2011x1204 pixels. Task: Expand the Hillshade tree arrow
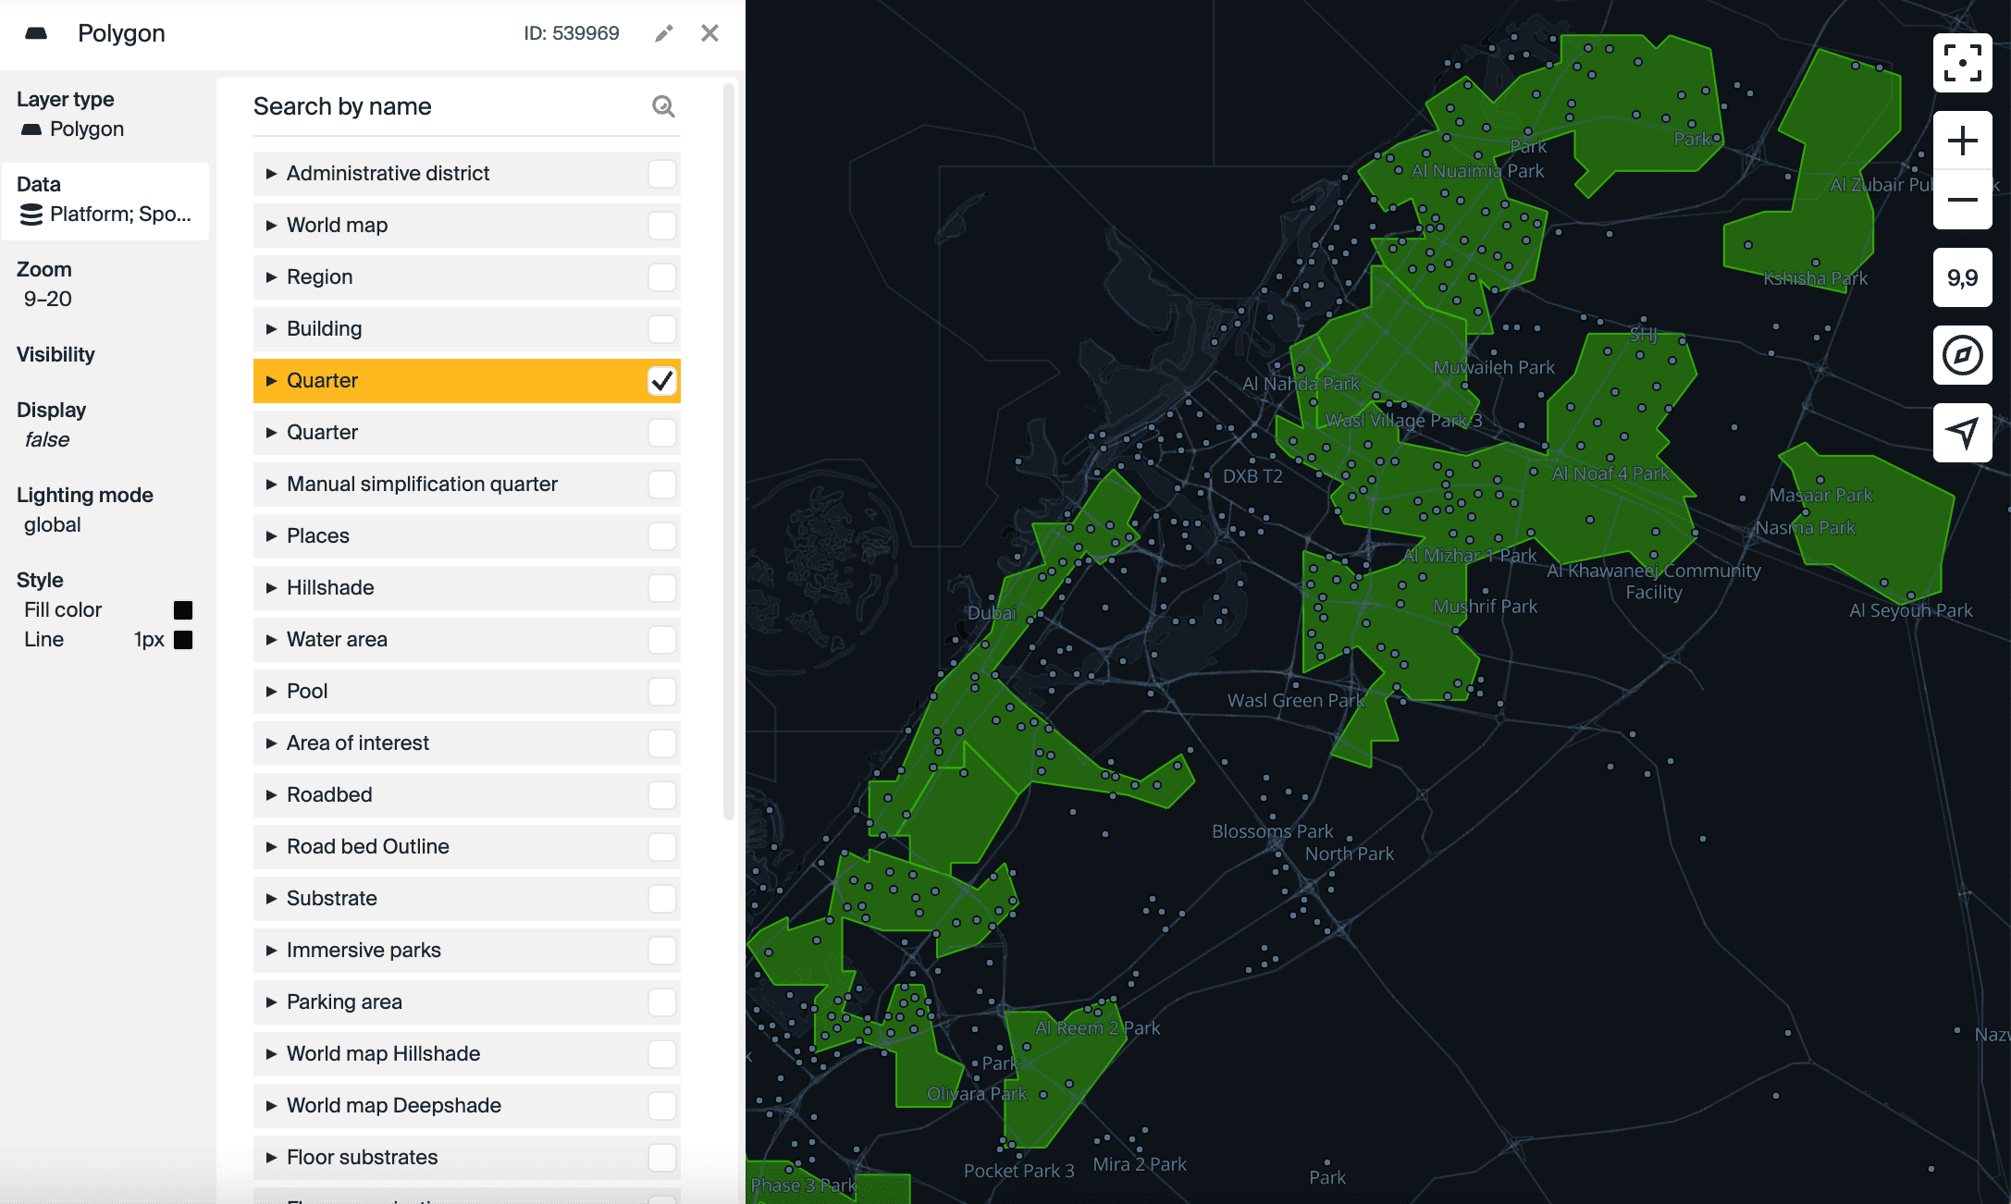pos(271,588)
